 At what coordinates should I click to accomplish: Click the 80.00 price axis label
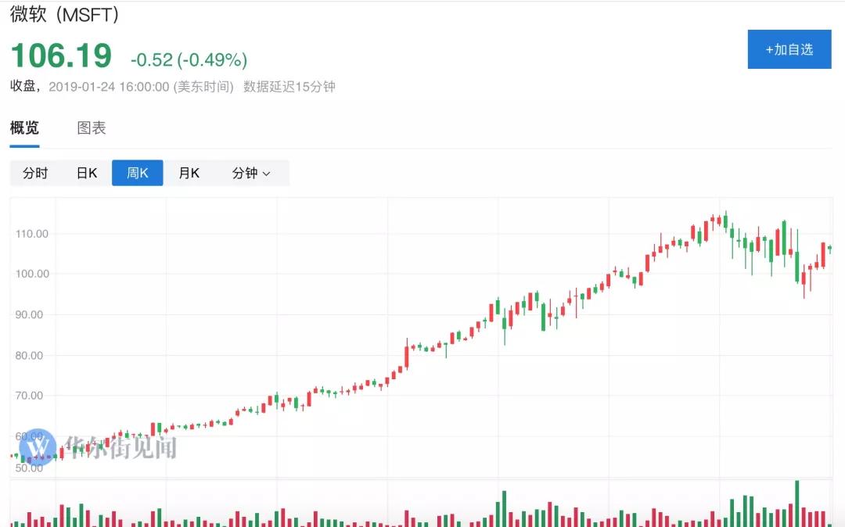coord(31,355)
